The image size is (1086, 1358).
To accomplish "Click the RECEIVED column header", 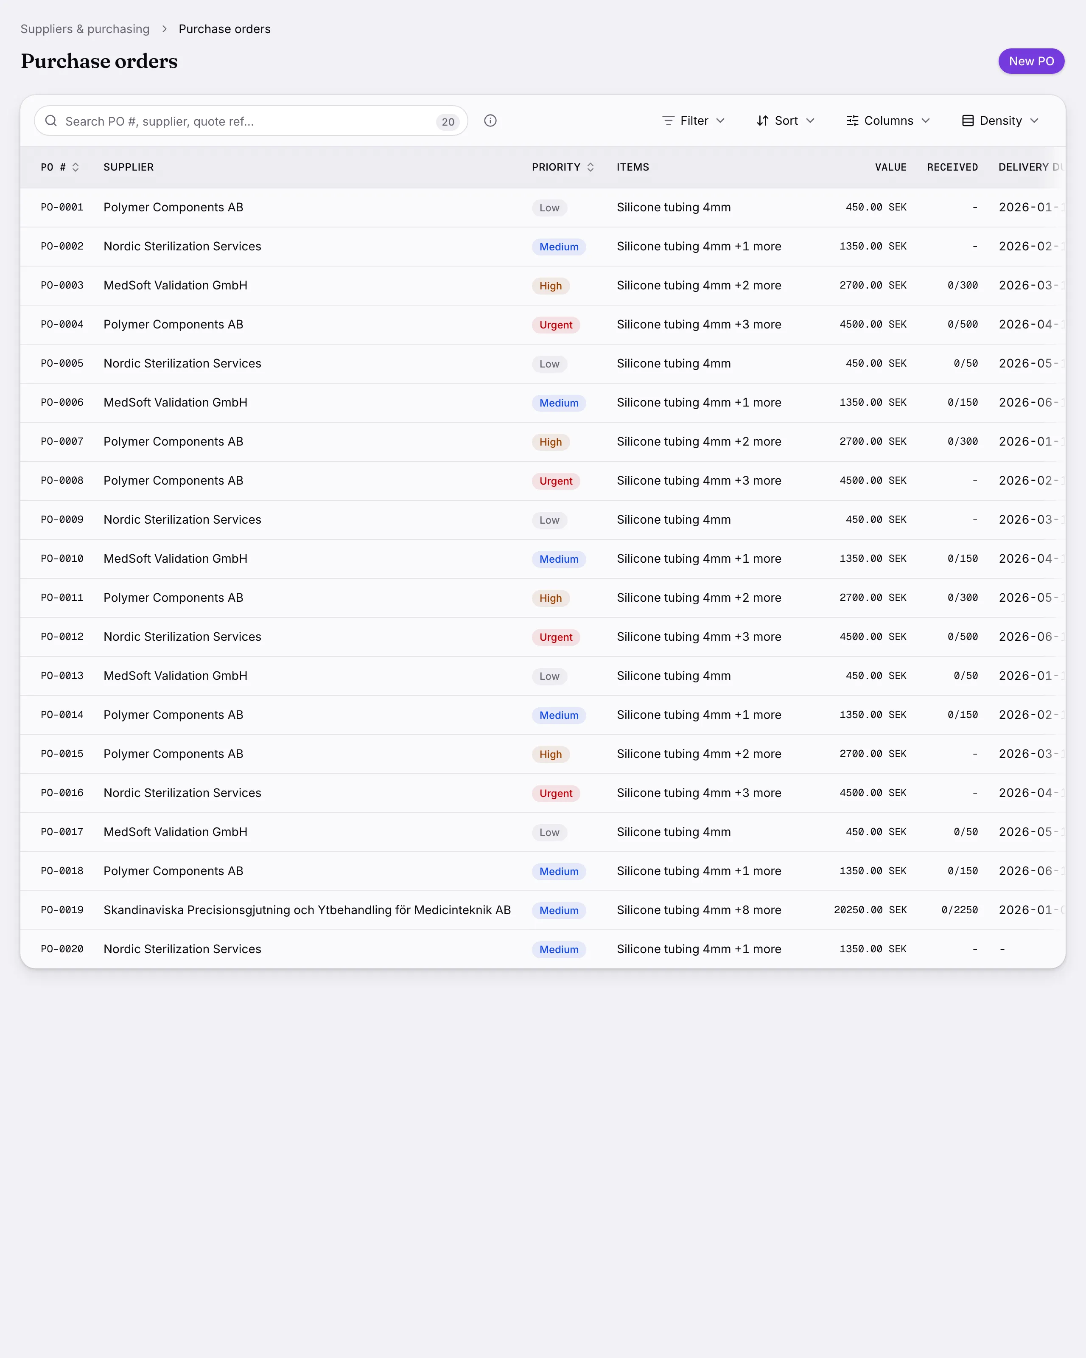I will (x=952, y=167).
